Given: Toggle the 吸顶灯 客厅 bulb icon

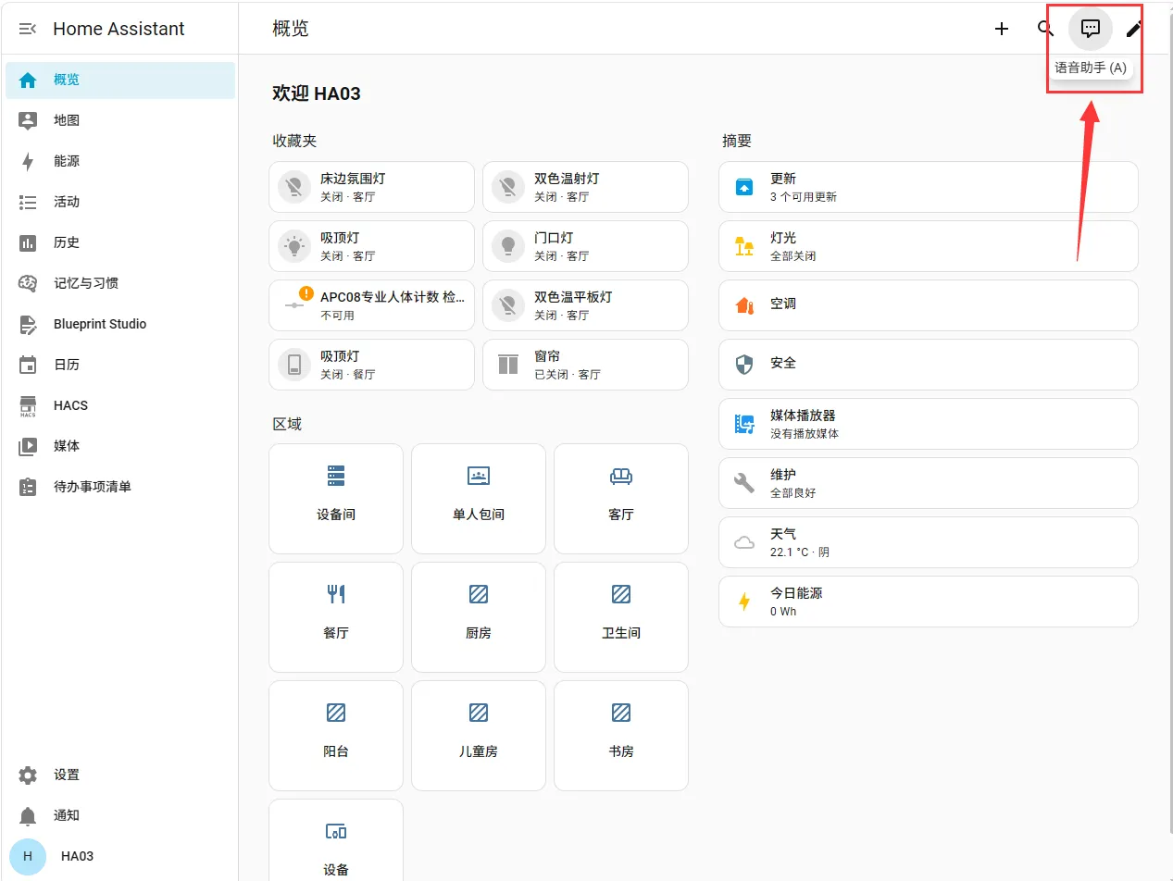Looking at the screenshot, I should point(294,246).
